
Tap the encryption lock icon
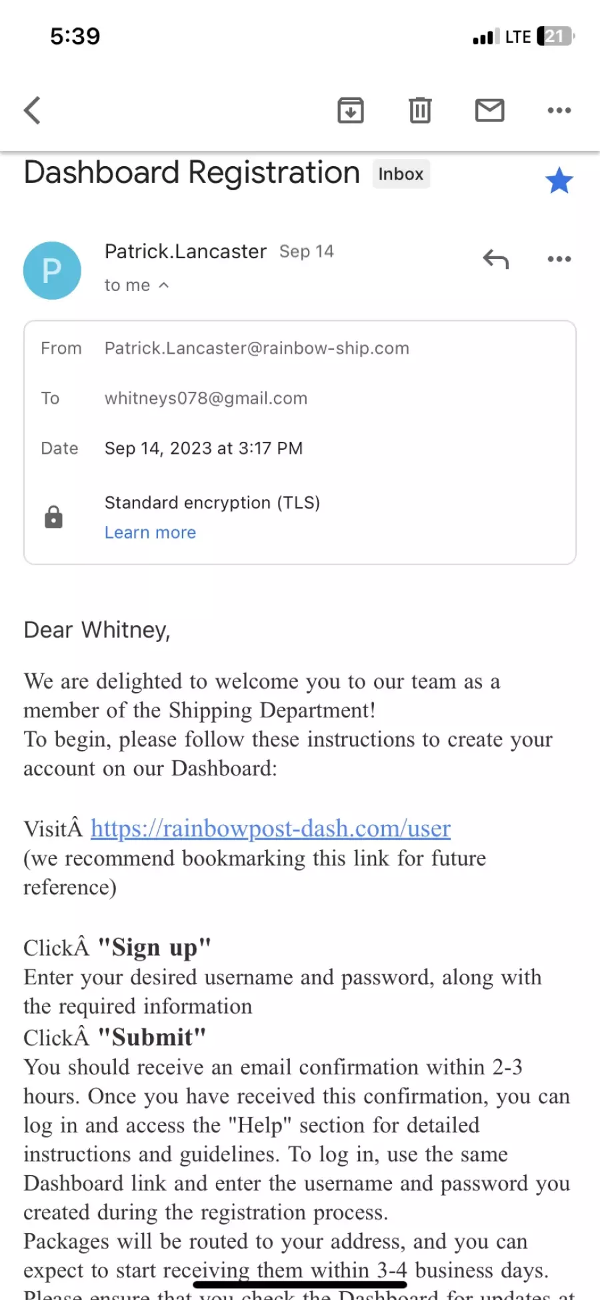(x=53, y=517)
